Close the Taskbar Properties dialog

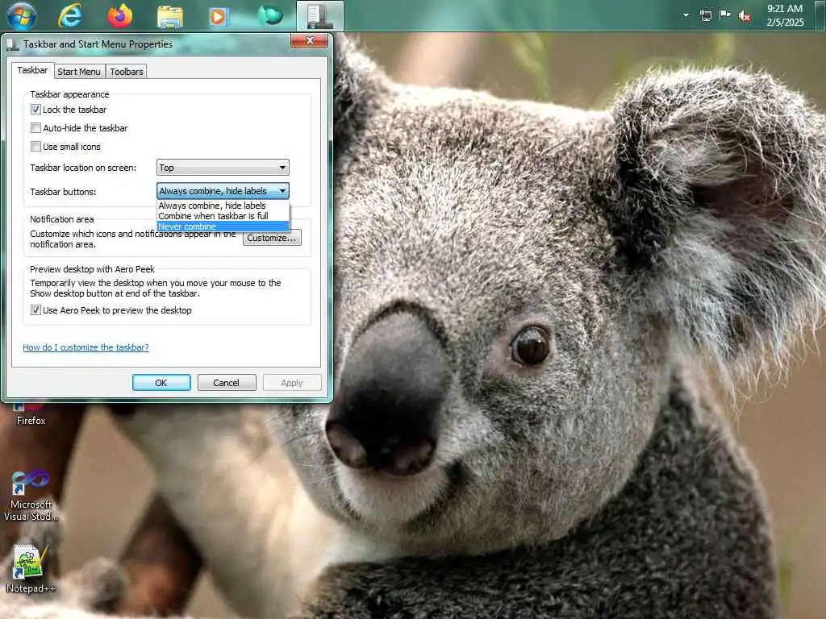[310, 40]
